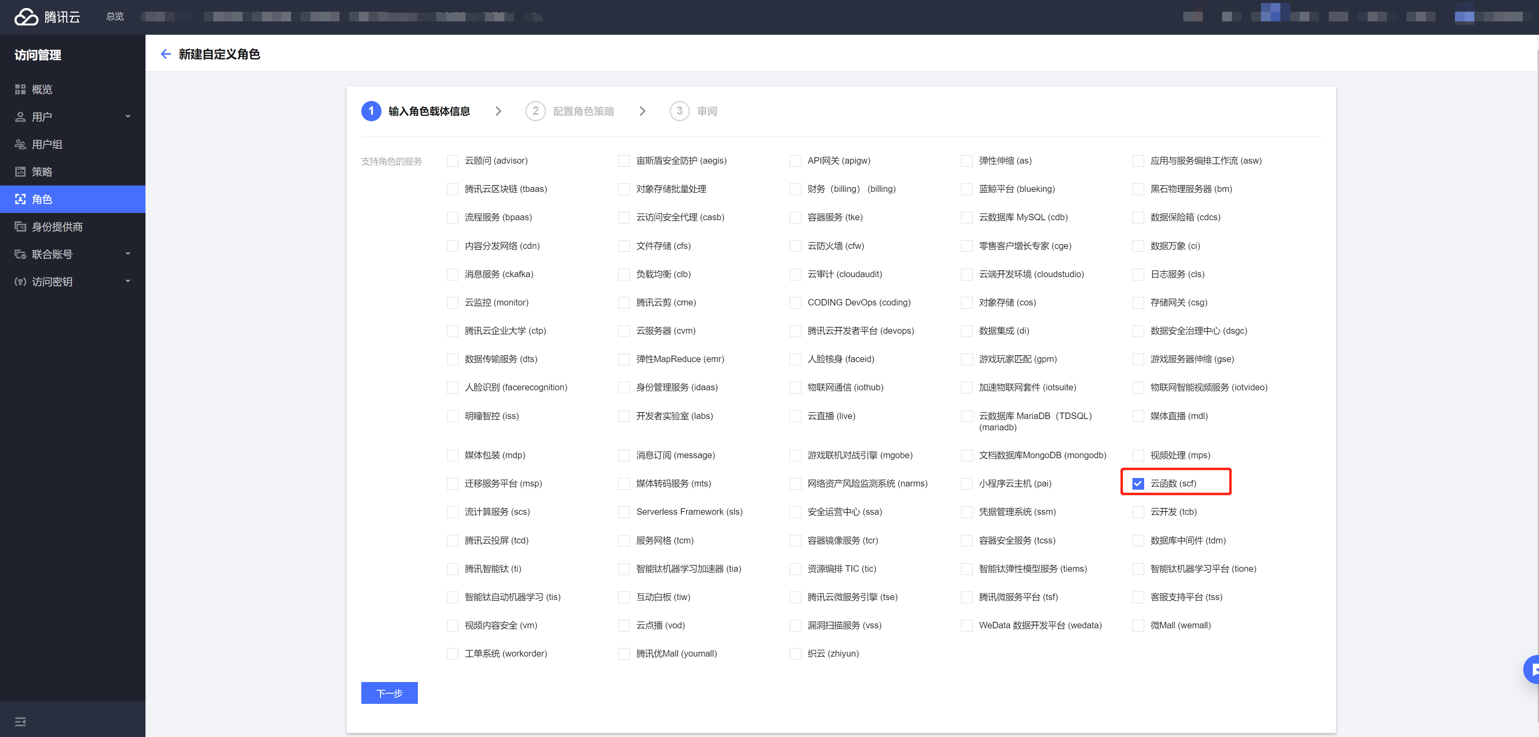This screenshot has width=1539, height=737.
Task: Check the 云开发 (tcb) checkbox
Action: coord(1138,512)
